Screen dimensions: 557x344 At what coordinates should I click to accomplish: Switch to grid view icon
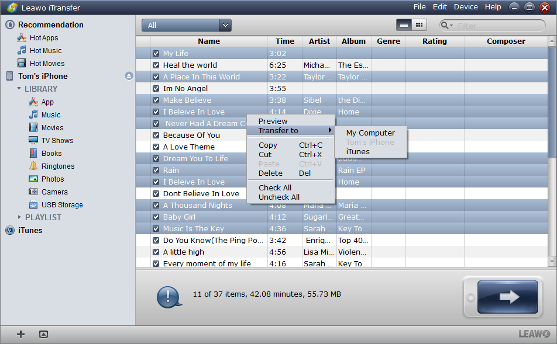(x=419, y=25)
